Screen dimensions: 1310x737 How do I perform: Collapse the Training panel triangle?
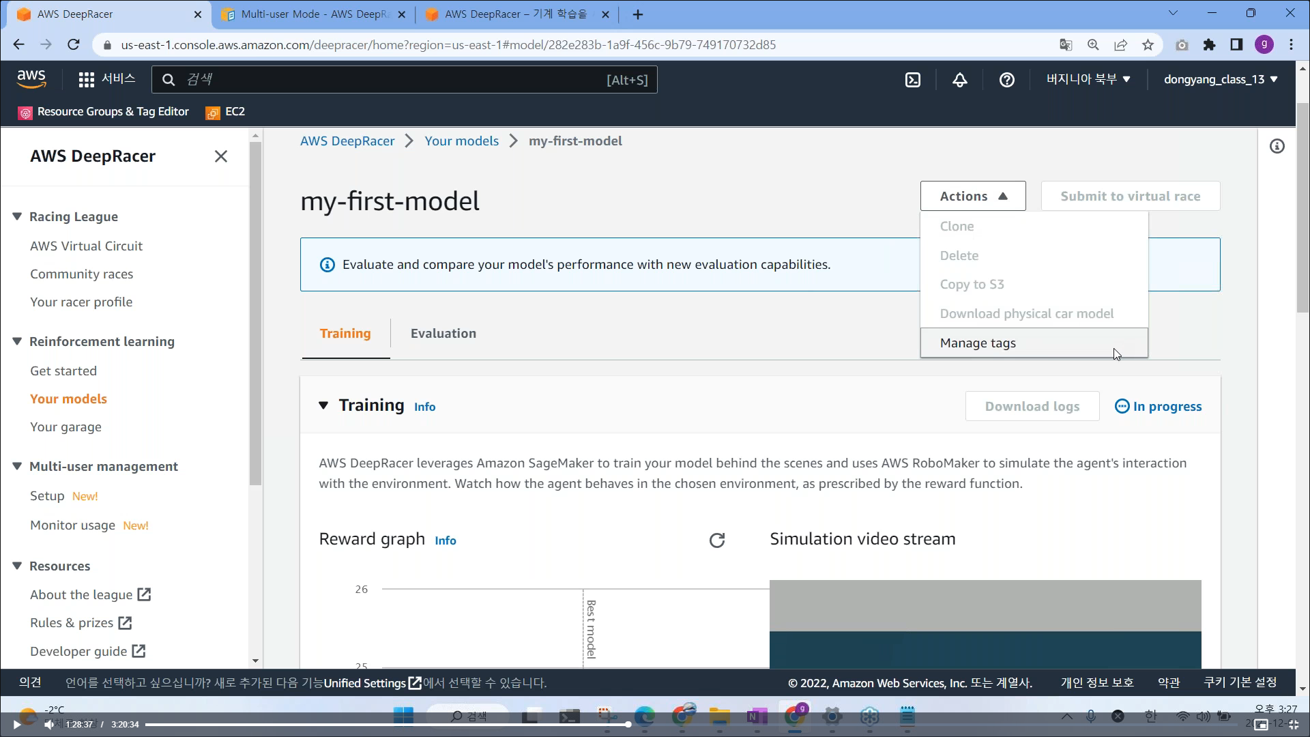pyautogui.click(x=323, y=405)
